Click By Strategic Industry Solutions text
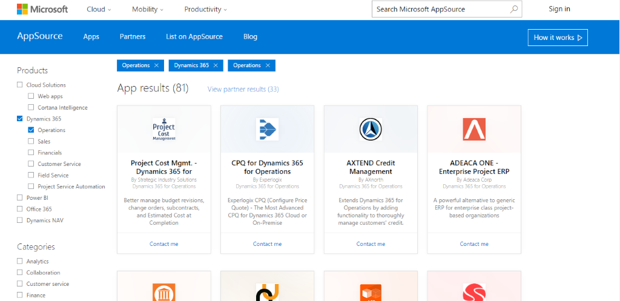The height and width of the screenshot is (301, 620). [163, 180]
